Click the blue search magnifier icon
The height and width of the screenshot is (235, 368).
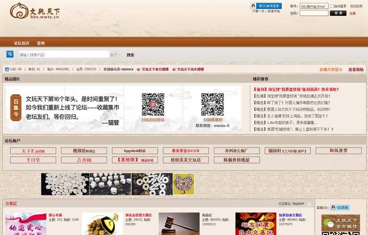[x=10, y=54]
